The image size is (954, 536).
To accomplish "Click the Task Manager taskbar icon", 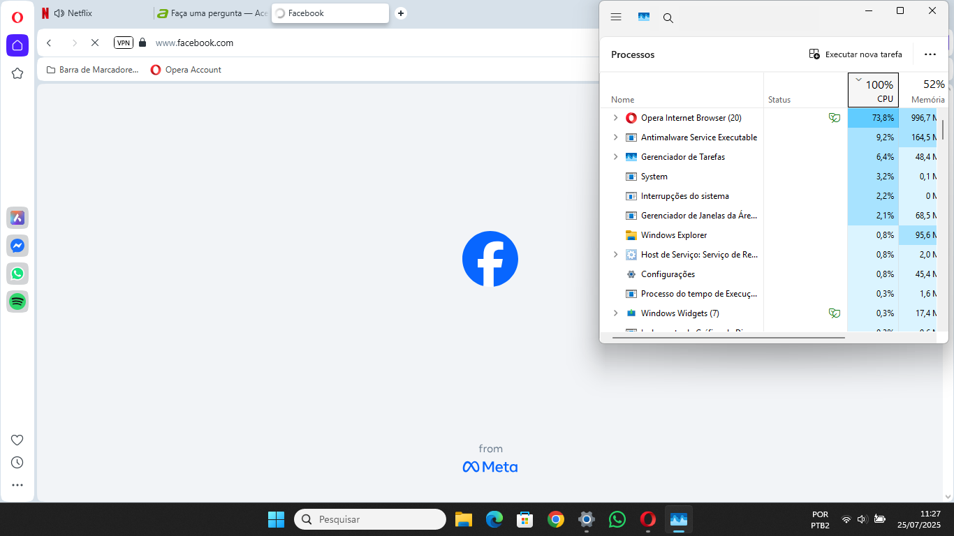I will coord(679,519).
